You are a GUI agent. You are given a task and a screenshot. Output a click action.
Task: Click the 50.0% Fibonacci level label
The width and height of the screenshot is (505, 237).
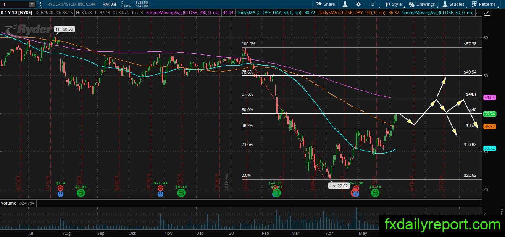click(247, 110)
